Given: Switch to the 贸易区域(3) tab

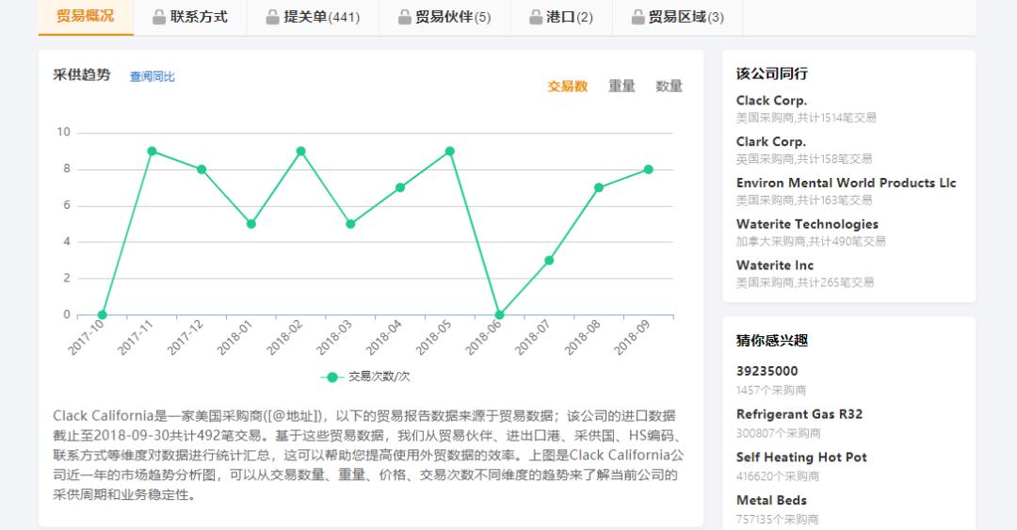Looking at the screenshot, I should (x=678, y=17).
